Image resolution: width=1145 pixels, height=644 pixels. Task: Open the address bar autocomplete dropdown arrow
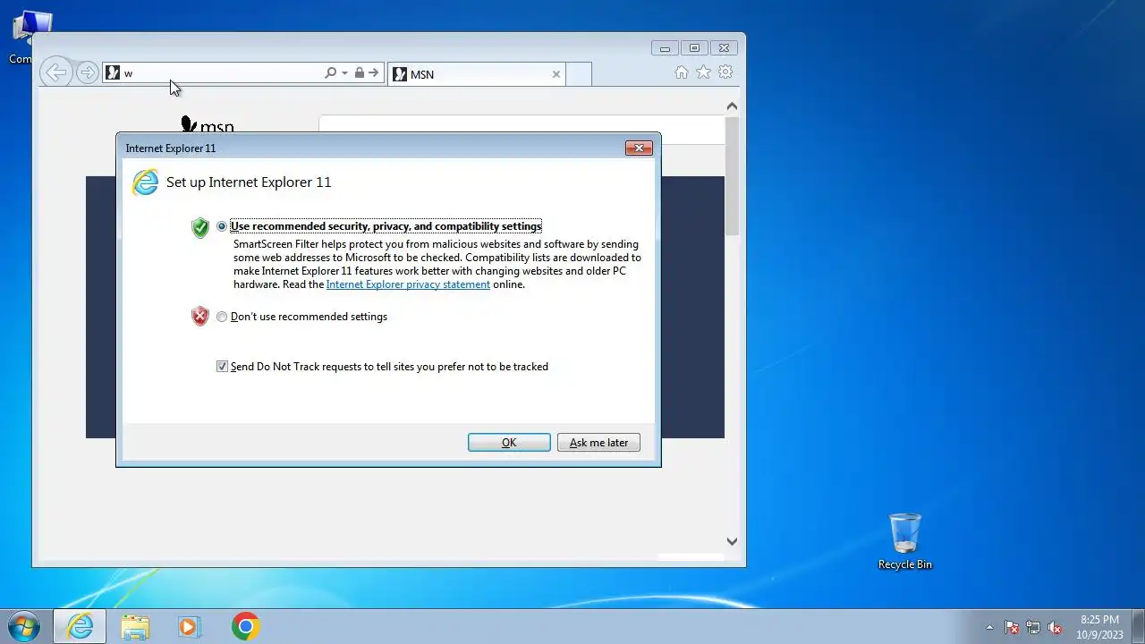(344, 73)
